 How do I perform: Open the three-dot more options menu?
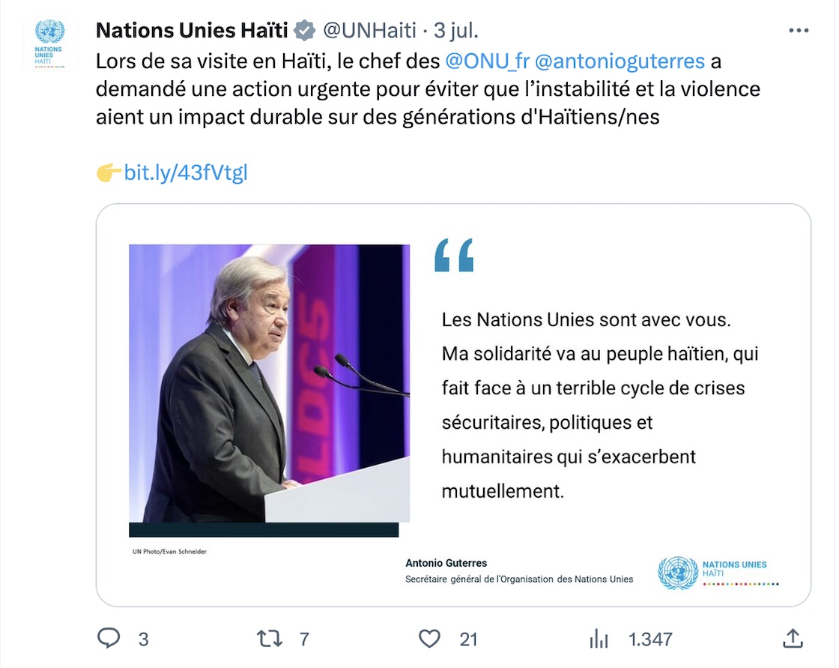[799, 31]
